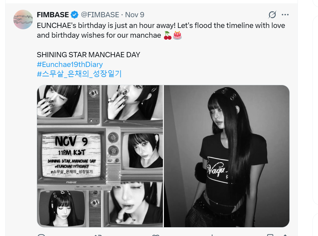The height and width of the screenshot is (236, 318).
Task: Bookmark the post with the bookmark icon
Action: click(270, 235)
